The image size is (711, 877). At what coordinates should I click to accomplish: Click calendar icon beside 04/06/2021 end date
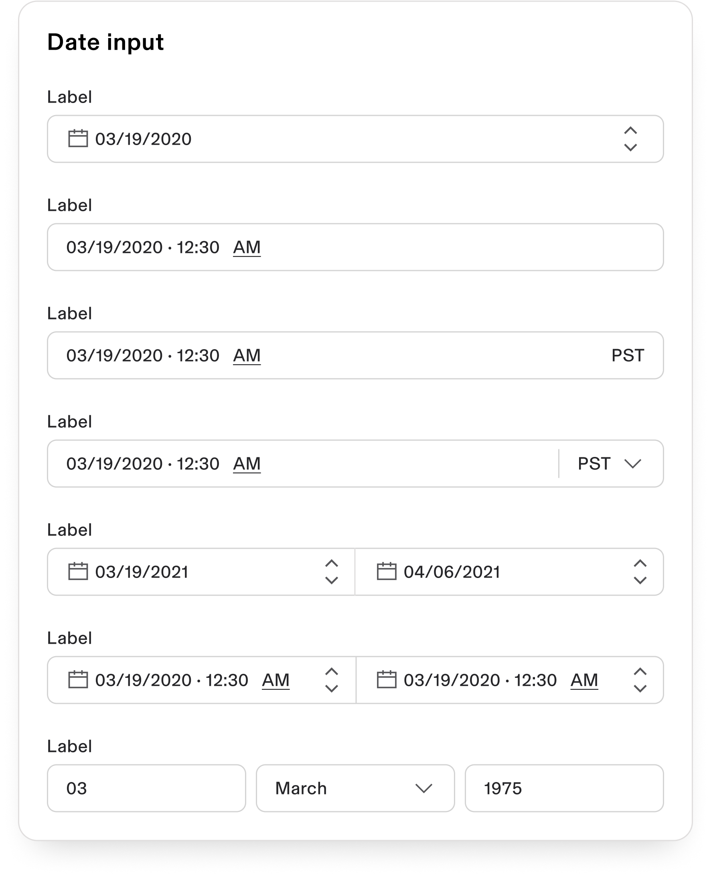pyautogui.click(x=386, y=571)
